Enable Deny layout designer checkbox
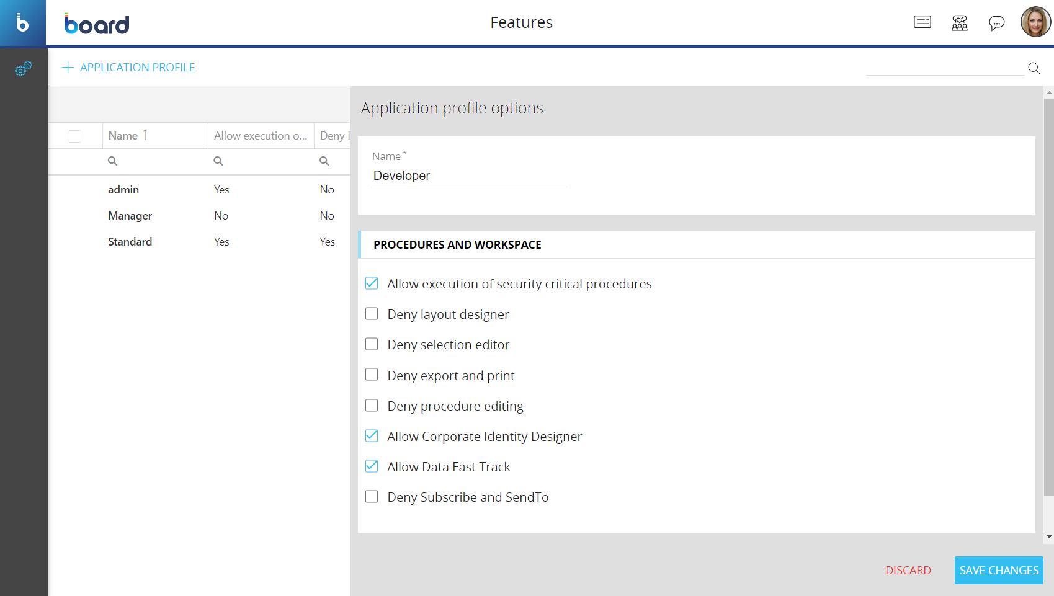 pos(372,314)
